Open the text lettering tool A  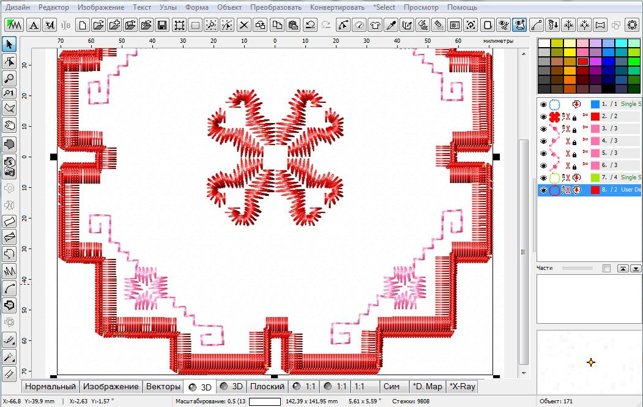34,25
